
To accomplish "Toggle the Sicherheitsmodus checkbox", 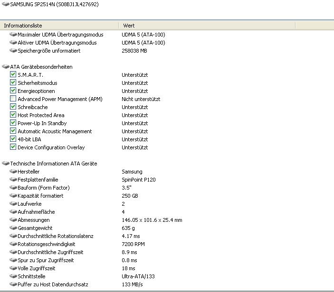I will tap(13, 82).
